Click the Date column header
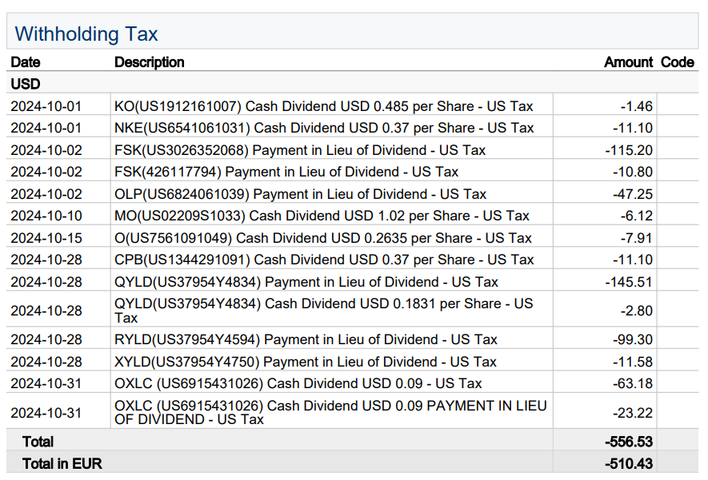 [x=26, y=62]
